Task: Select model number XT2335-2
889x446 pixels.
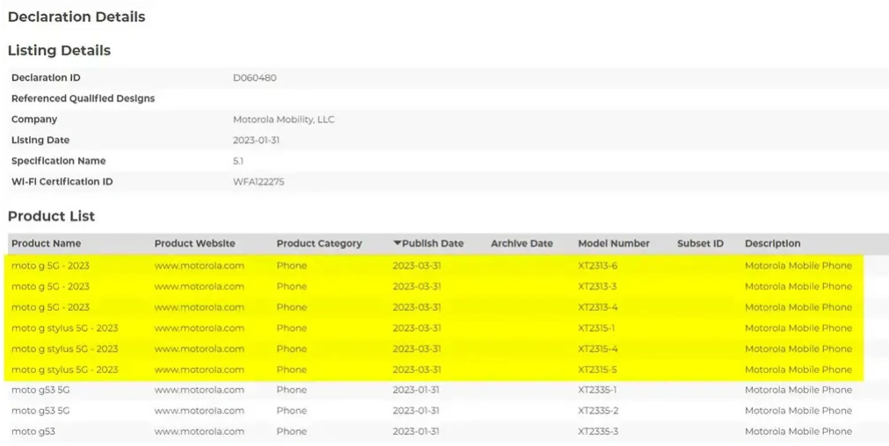Action: (x=598, y=410)
